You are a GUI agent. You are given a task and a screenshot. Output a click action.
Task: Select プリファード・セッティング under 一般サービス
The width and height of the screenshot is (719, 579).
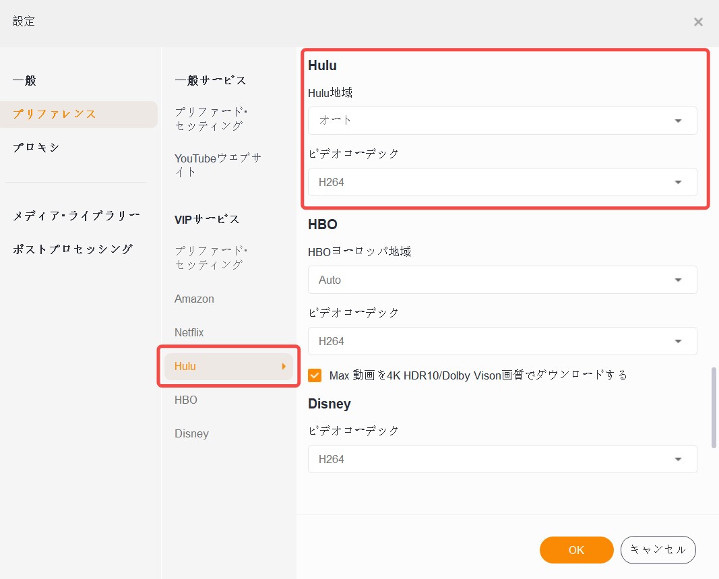(x=211, y=119)
